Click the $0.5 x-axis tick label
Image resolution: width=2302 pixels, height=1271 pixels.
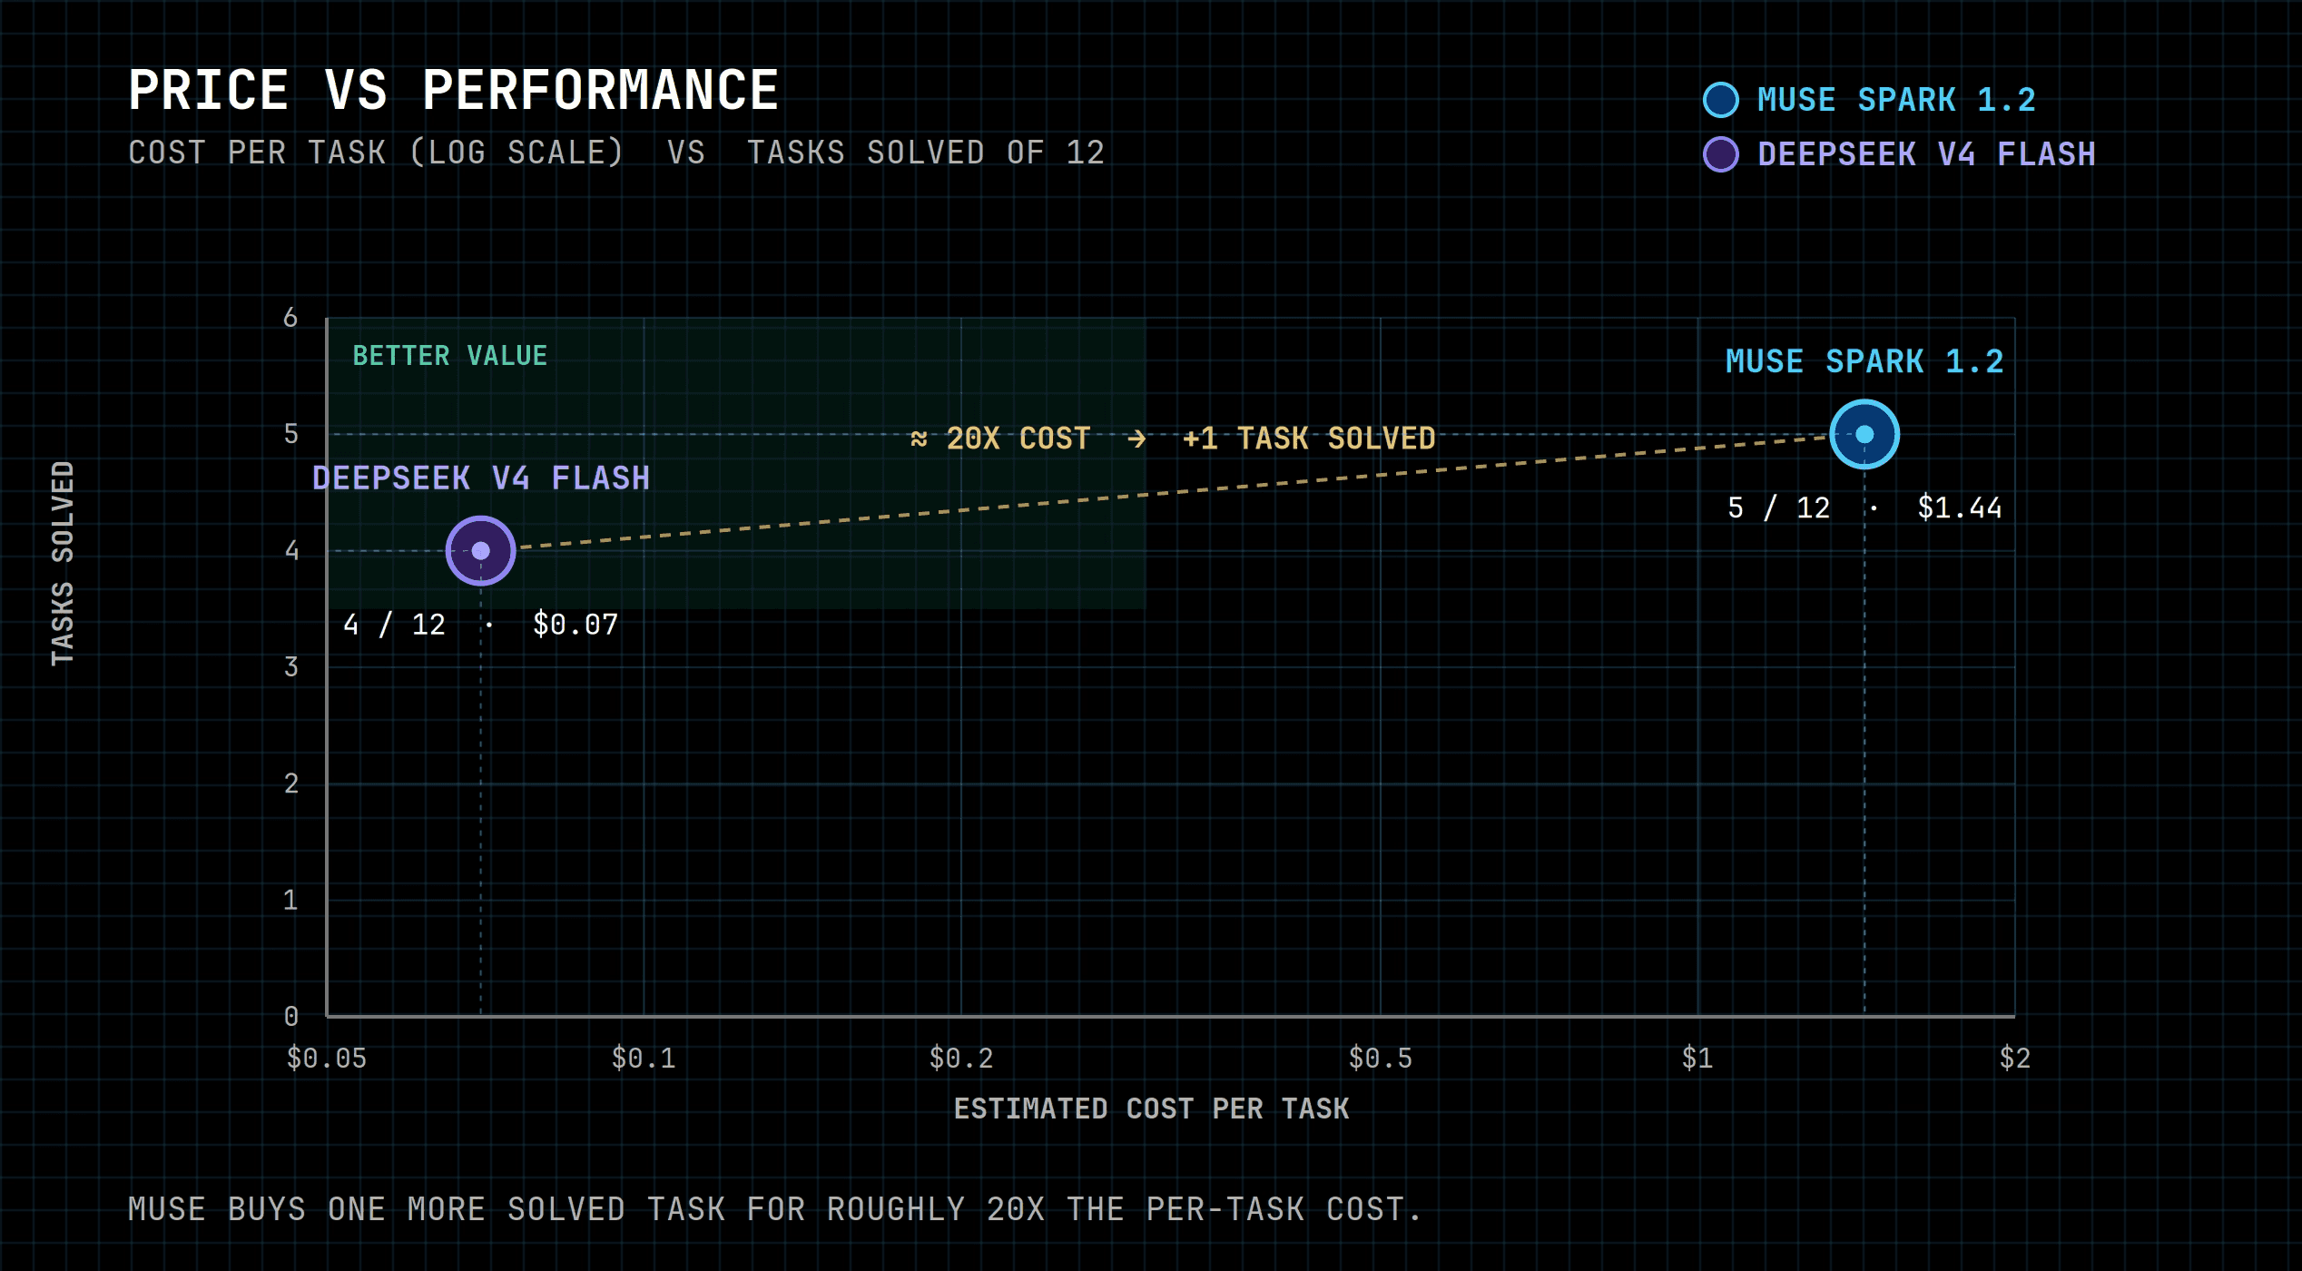1381,1059
